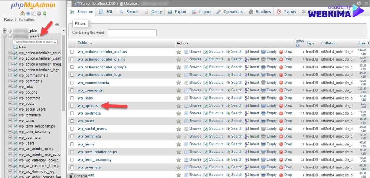
Task: Clear the navigation filter with X
Action: coord(55,42)
